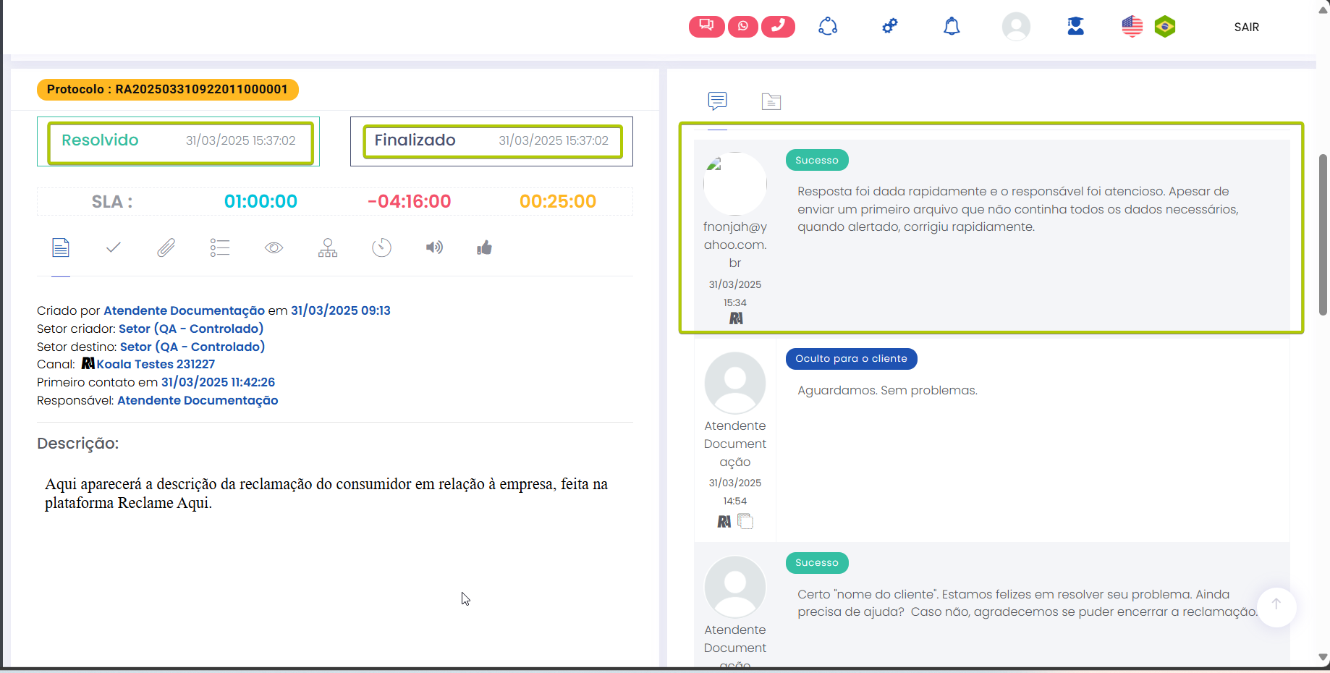Open the graduation cap training icon

[1075, 27]
